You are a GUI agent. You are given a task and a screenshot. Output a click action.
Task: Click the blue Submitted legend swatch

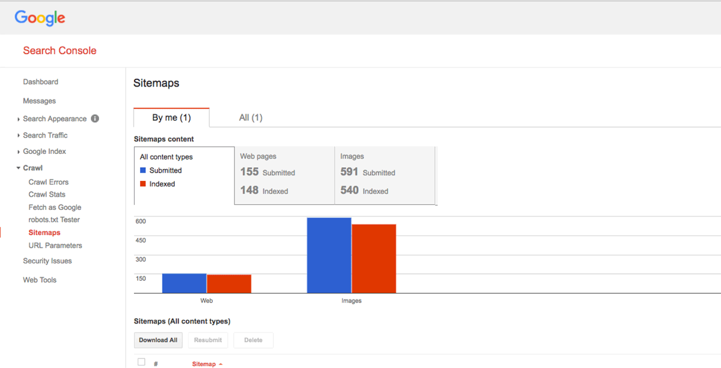point(143,170)
